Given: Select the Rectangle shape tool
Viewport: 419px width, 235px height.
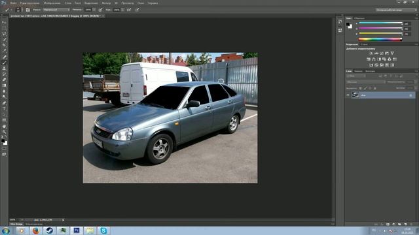Looking at the screenshot, I should click(x=4, y=120).
